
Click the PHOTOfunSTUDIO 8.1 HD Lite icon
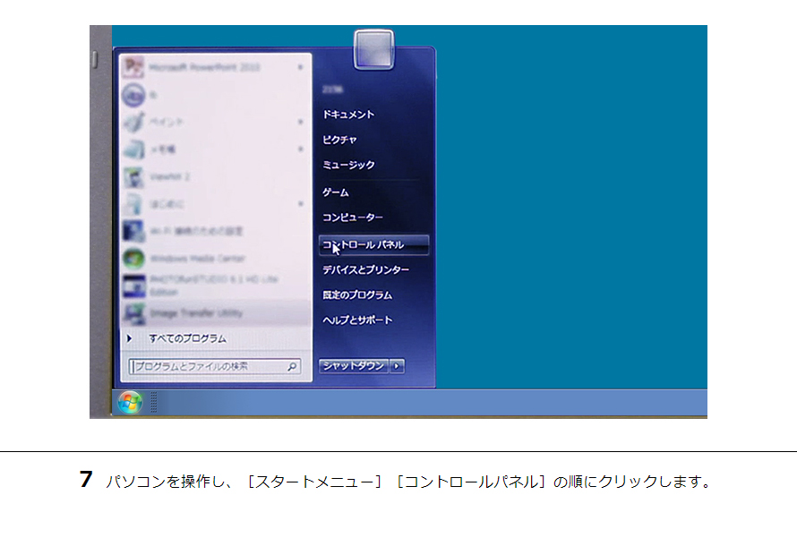[x=133, y=285]
